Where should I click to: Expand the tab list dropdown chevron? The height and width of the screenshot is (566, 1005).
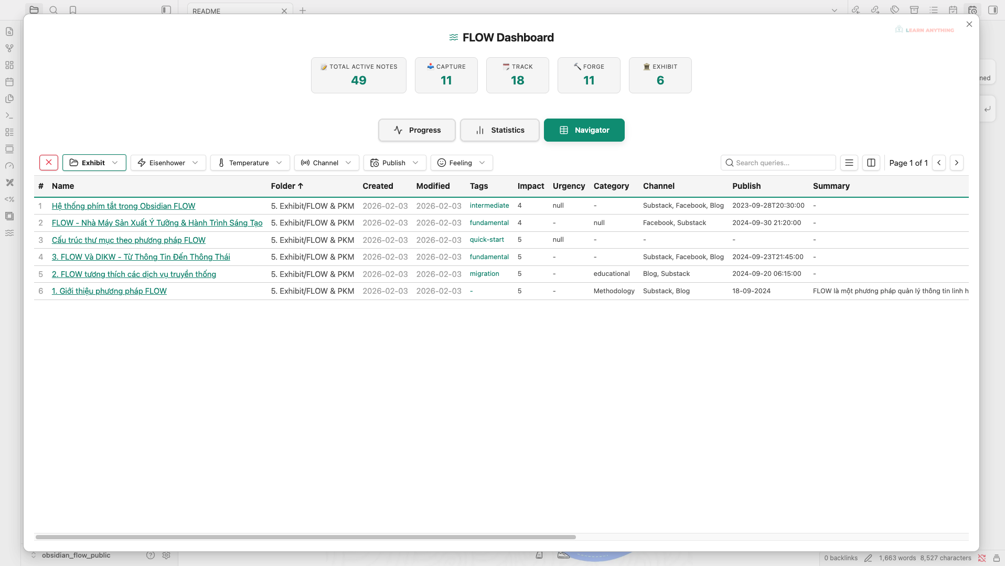point(835,10)
